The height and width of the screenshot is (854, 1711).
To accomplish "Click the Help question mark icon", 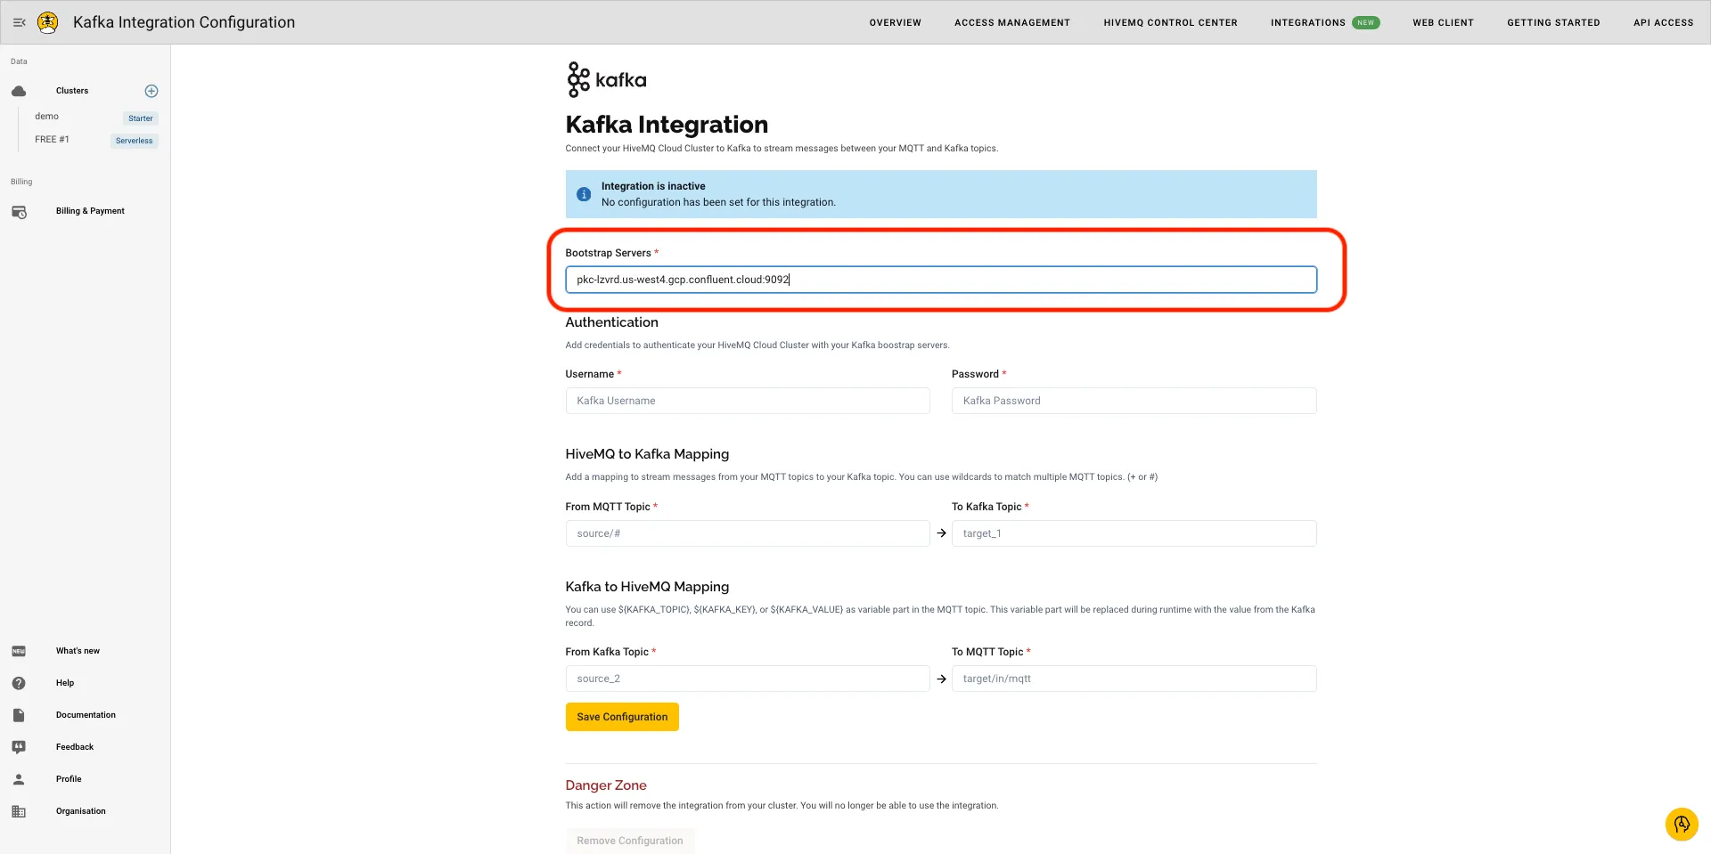I will click(x=19, y=683).
